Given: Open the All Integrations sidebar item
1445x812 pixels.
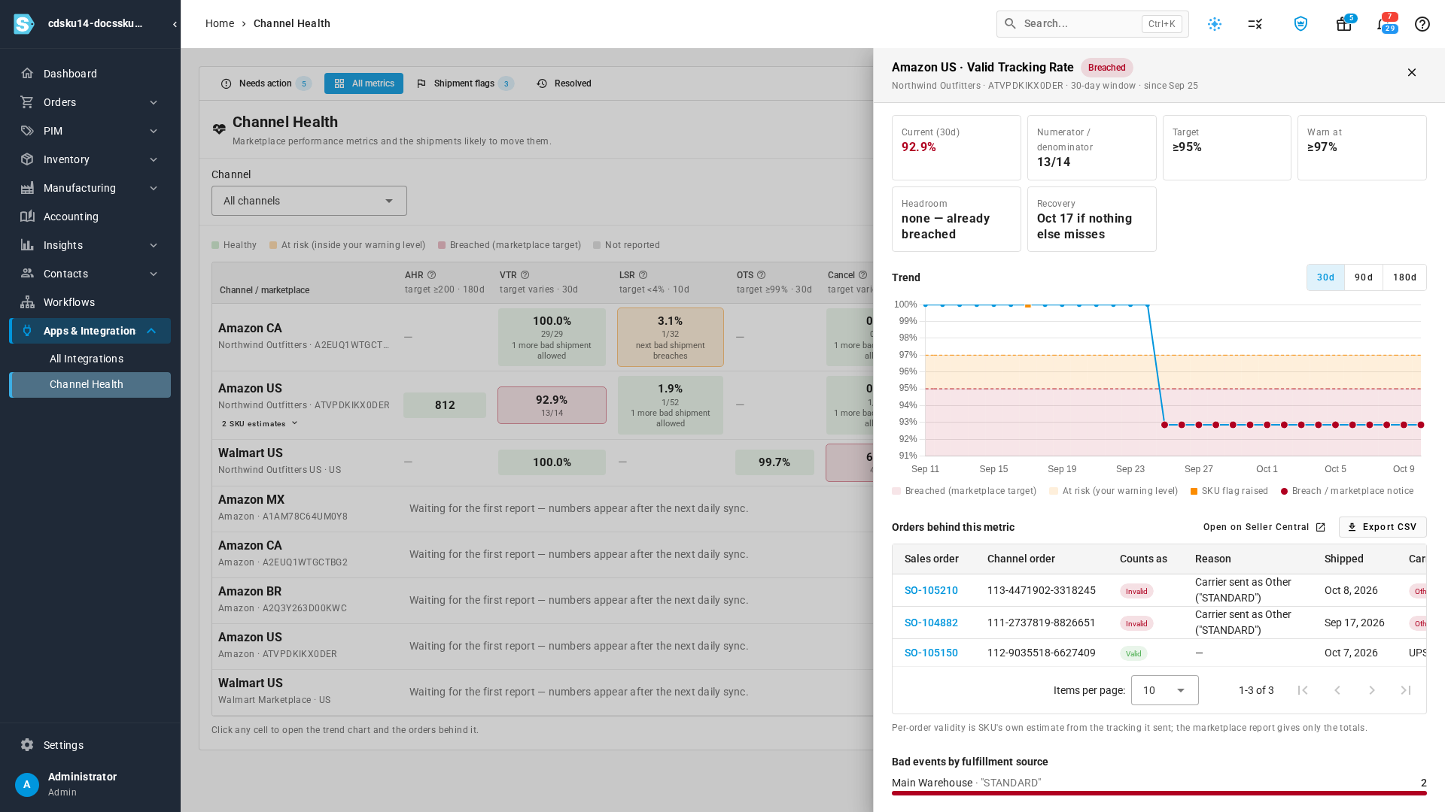Looking at the screenshot, I should coord(90,359).
